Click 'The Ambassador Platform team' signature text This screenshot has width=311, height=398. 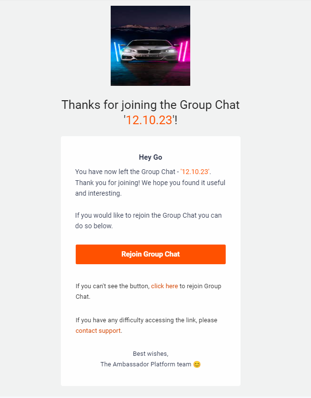click(x=146, y=364)
